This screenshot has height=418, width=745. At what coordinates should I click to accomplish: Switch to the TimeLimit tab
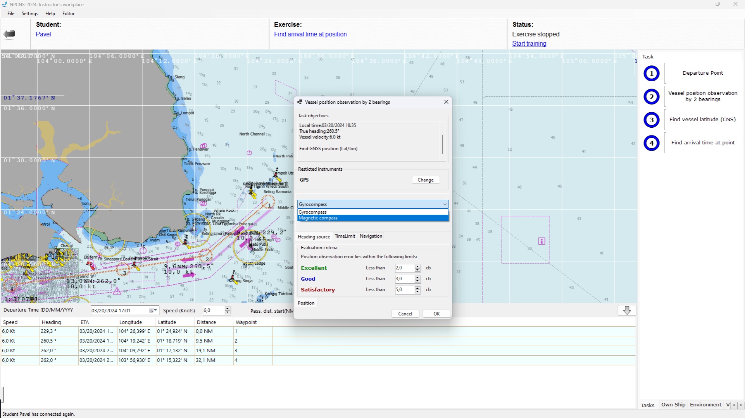[345, 236]
